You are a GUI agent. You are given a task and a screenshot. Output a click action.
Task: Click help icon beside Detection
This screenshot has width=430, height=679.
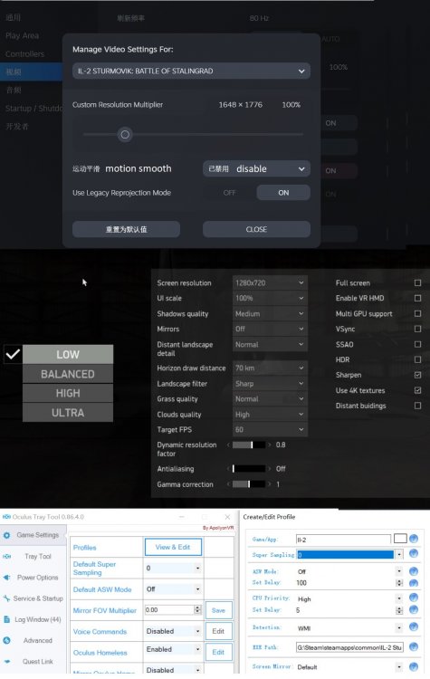(414, 627)
